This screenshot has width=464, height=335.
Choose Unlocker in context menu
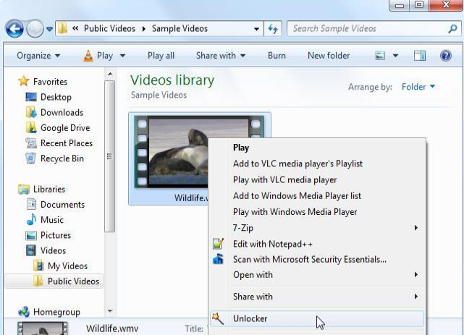(317, 318)
